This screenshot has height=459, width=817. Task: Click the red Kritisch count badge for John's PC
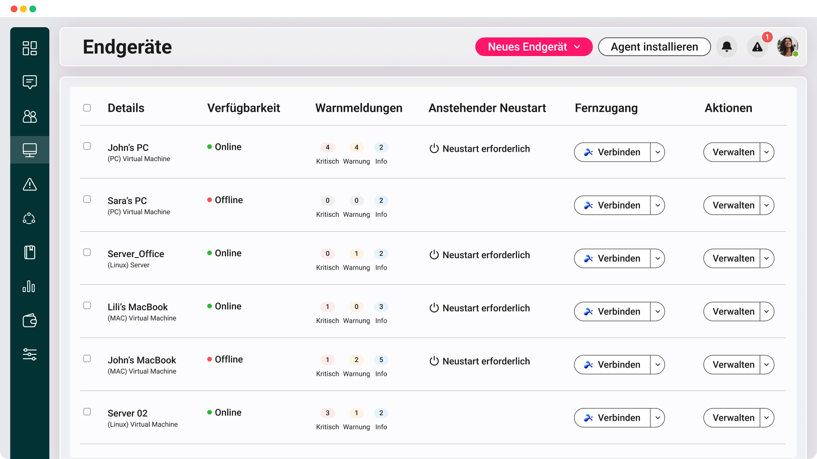pyautogui.click(x=327, y=147)
